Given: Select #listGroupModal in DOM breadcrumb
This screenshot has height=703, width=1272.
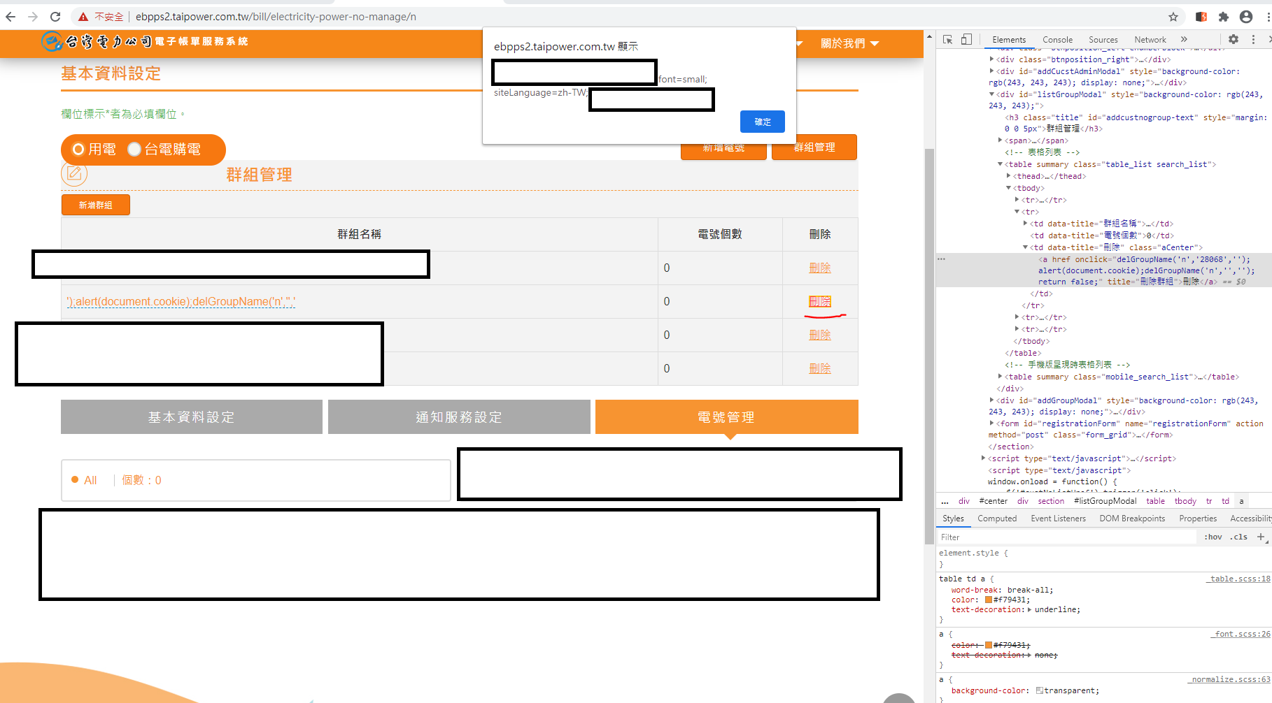Looking at the screenshot, I should click(1105, 501).
